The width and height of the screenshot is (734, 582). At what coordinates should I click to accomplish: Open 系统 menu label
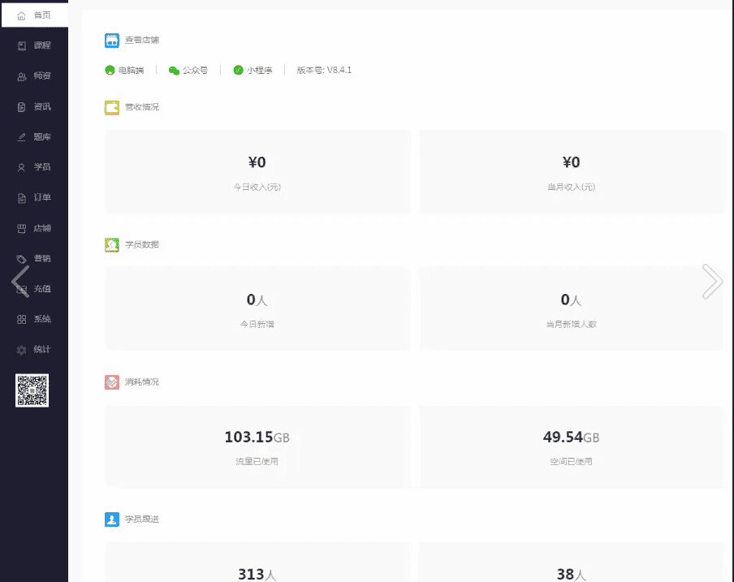click(x=42, y=320)
